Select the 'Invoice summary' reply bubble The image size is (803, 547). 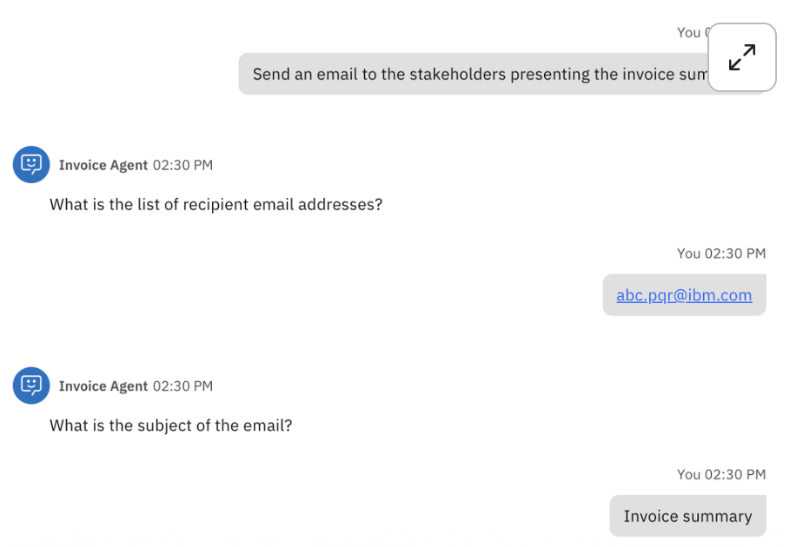tap(687, 517)
